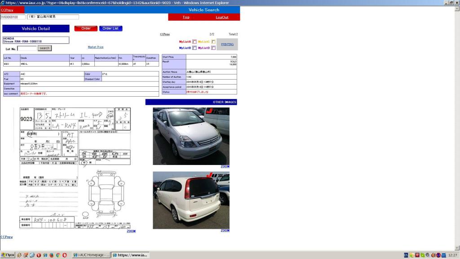Open the handwritten auction sheet image

(x=75, y=168)
